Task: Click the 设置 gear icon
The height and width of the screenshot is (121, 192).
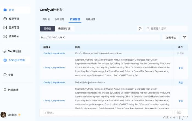Action: 5,75
